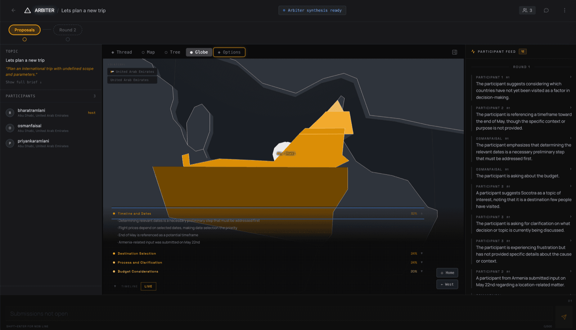Open the chat bubble icon in the header
The width and height of the screenshot is (576, 330).
(546, 10)
